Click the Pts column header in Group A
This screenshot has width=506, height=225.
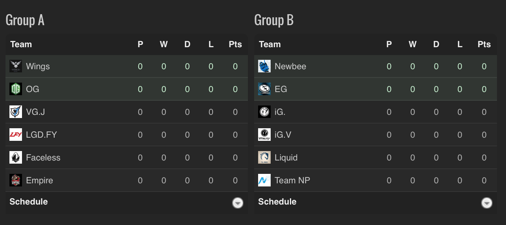pyautogui.click(x=235, y=44)
